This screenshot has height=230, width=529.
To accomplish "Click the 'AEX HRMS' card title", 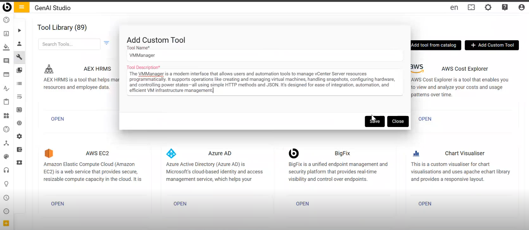I will point(97,69).
